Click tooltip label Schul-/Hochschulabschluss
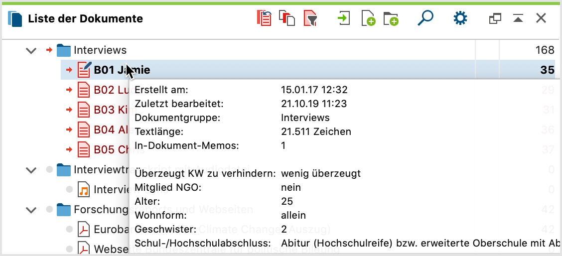 pos(203,243)
